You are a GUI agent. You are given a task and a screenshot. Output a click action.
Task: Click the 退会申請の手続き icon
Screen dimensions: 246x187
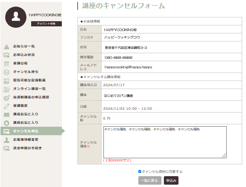(x=7, y=148)
